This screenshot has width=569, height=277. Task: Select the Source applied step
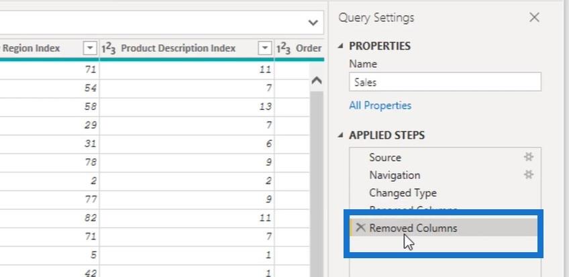(385, 158)
